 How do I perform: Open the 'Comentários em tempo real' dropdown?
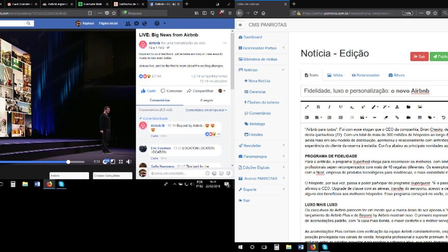click(206, 110)
